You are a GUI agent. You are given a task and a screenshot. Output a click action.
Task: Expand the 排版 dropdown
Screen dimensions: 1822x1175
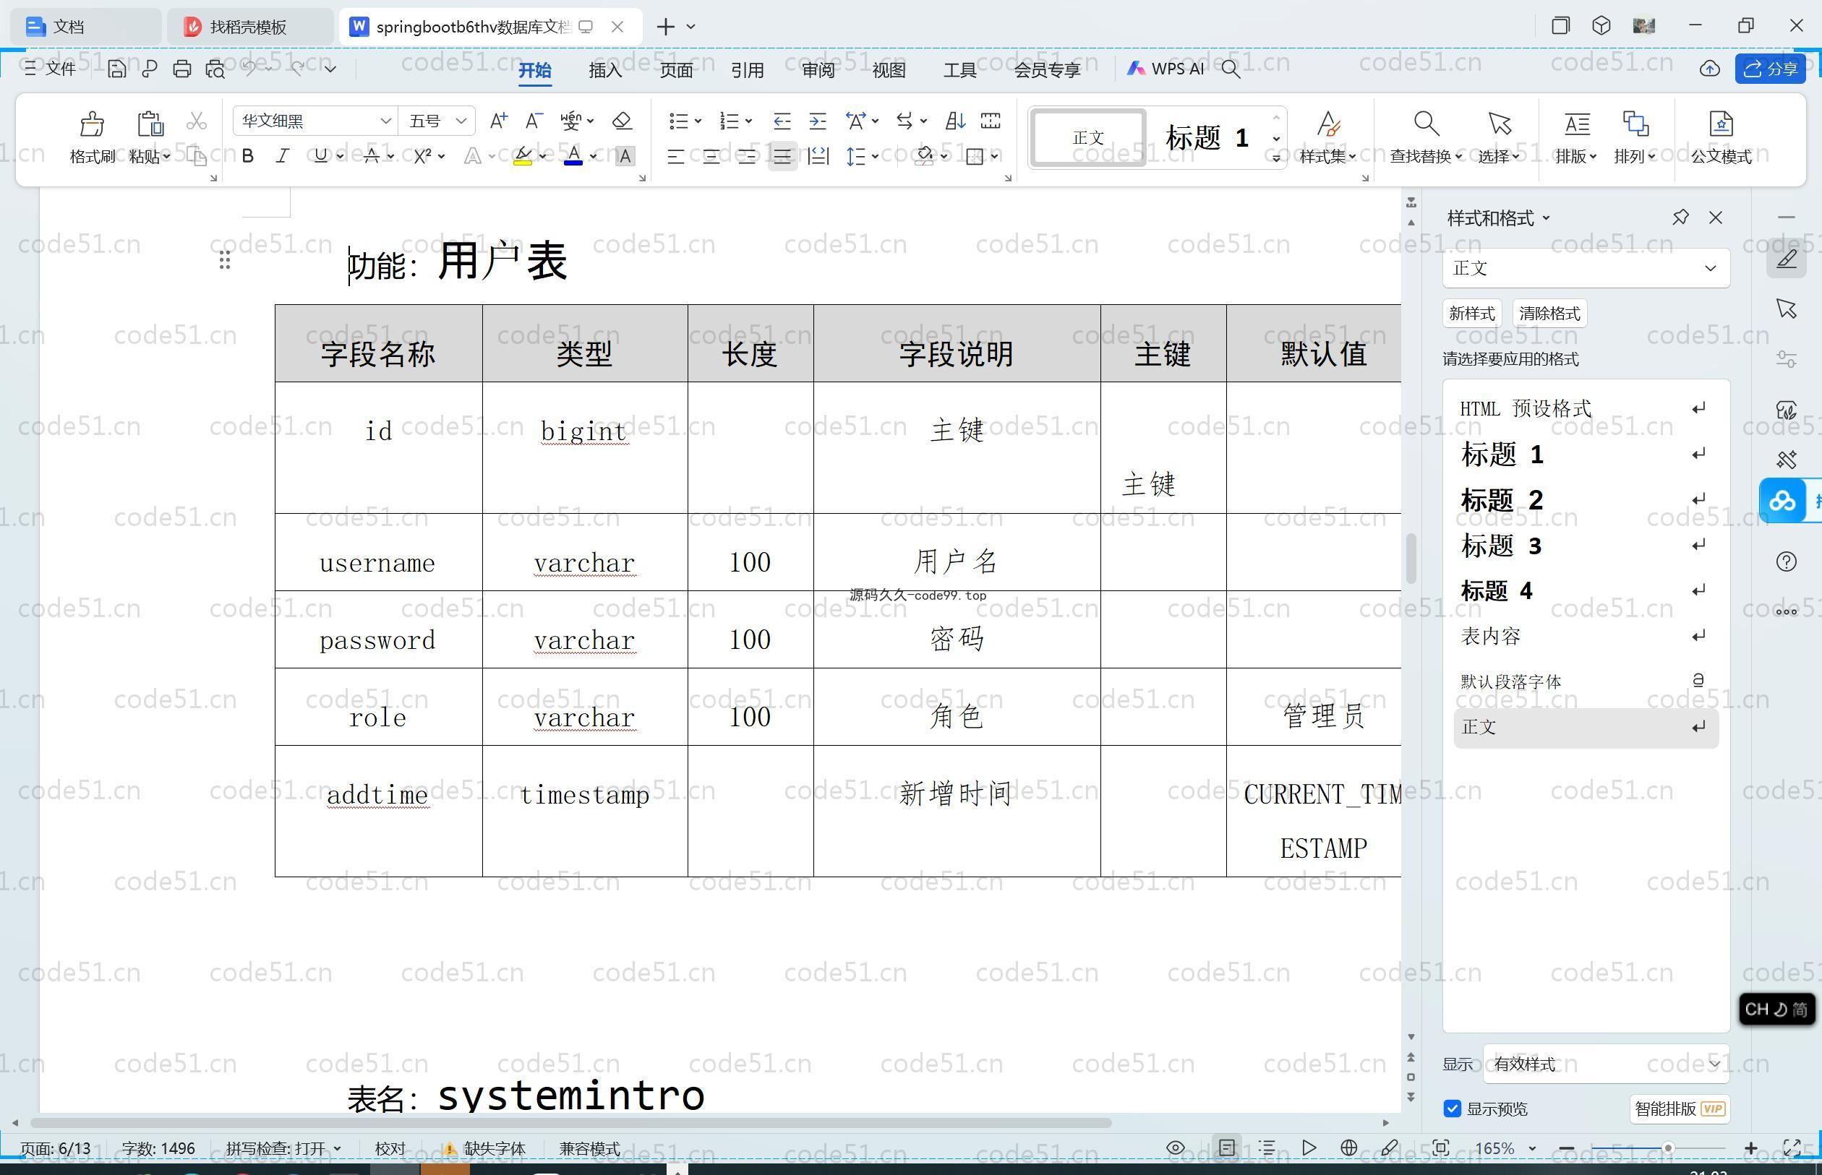click(x=1576, y=156)
